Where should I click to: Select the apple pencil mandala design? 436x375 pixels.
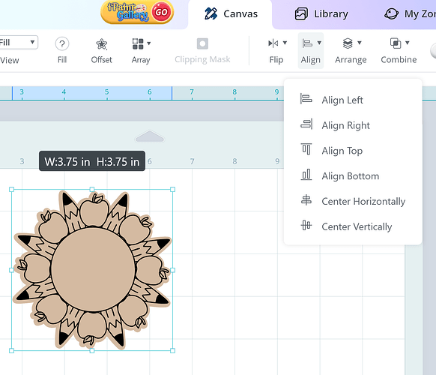point(92,270)
